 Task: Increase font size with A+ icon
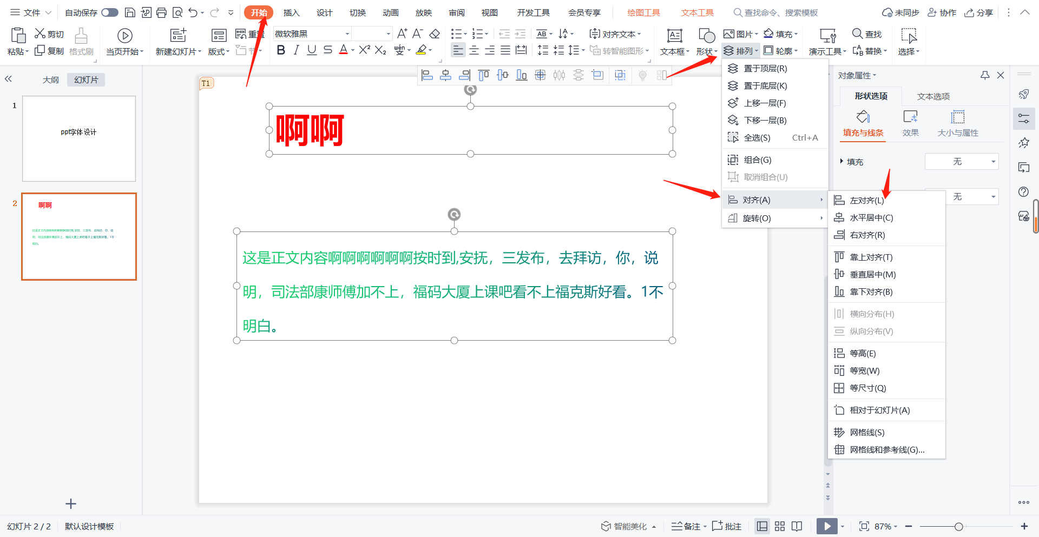click(x=402, y=34)
